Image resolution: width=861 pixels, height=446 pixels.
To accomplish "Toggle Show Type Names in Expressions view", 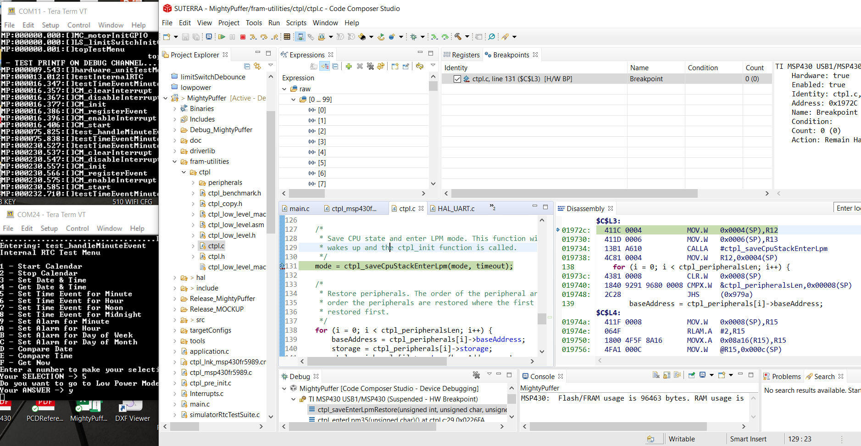I will pos(314,67).
